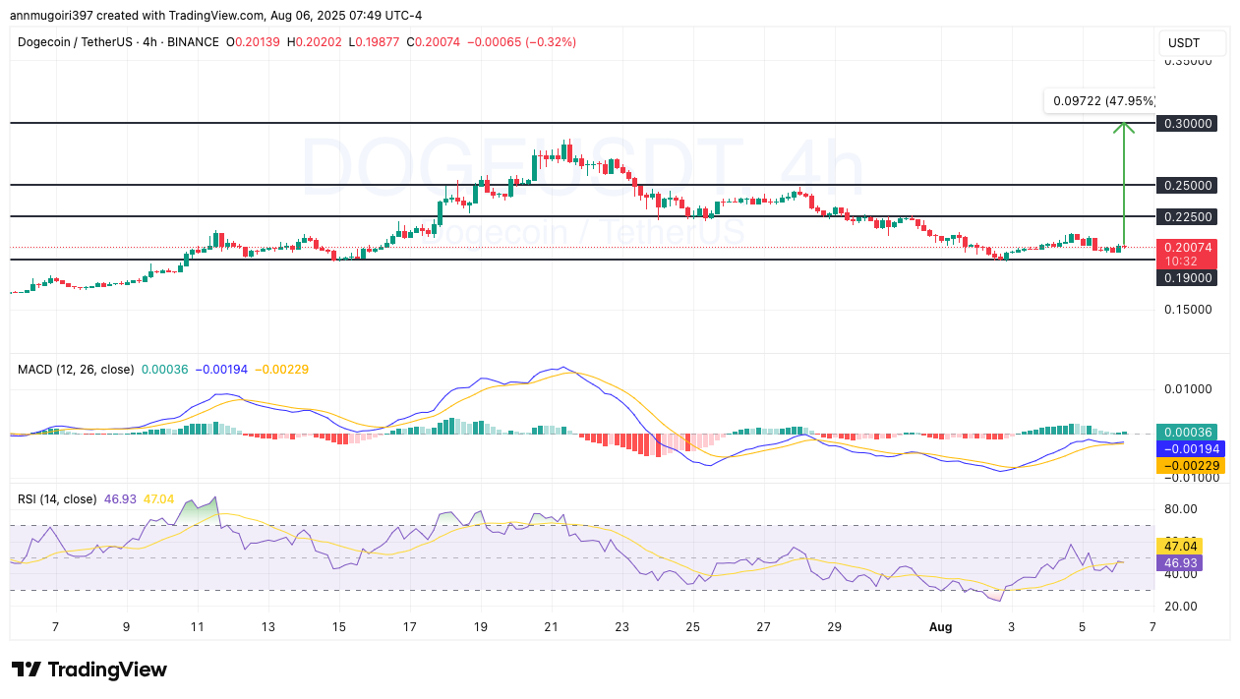Select the RSI (14, close) indicator legend
This screenshot has height=699, width=1240.
pos(57,499)
